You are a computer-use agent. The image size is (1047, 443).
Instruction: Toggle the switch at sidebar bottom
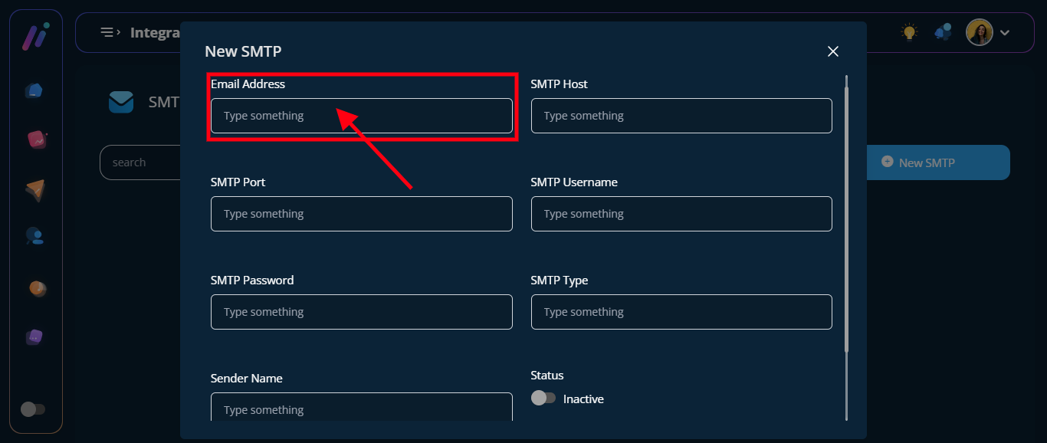point(33,409)
